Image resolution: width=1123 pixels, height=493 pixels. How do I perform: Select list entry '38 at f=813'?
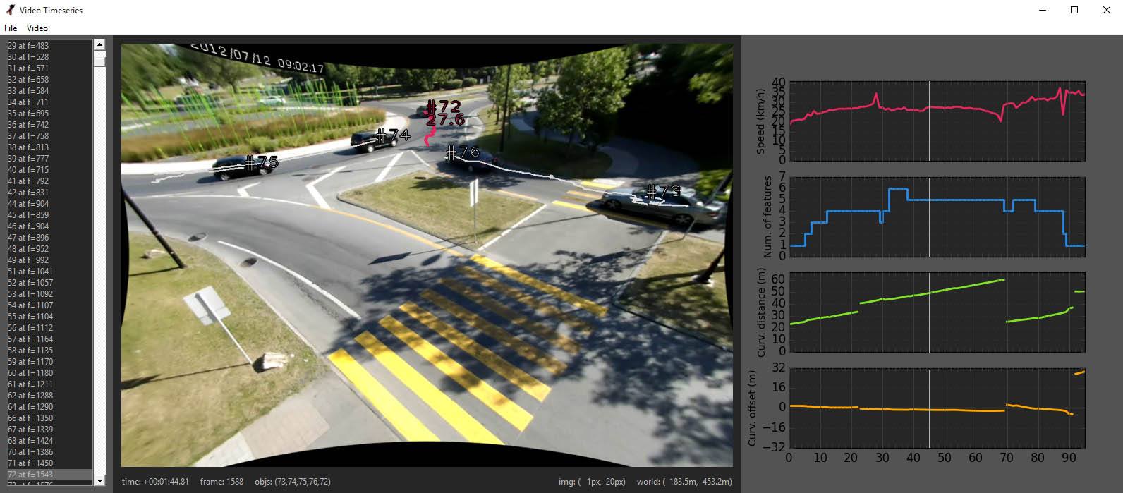(x=49, y=147)
